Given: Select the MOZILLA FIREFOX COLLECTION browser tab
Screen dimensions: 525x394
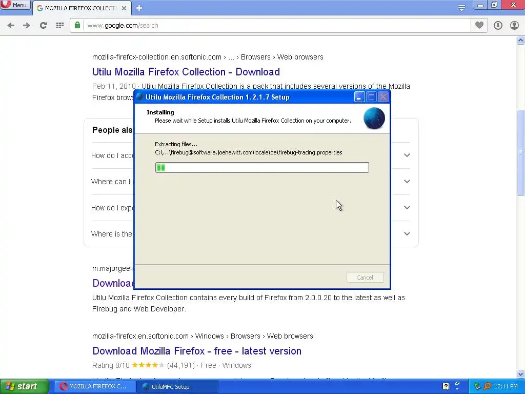Looking at the screenshot, I should coord(80,8).
